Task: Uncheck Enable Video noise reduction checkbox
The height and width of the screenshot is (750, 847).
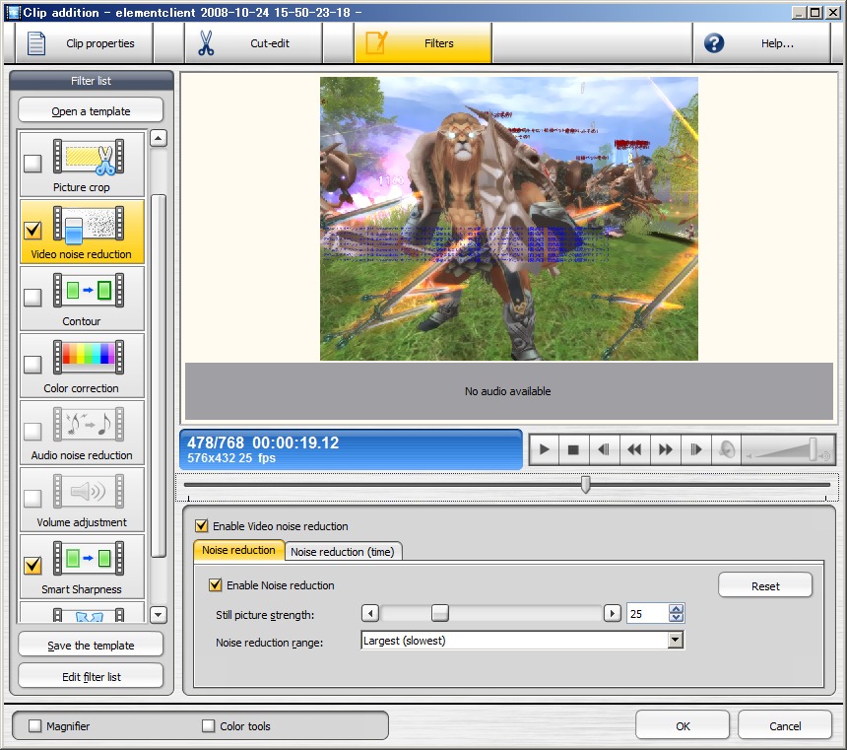Action: [x=202, y=526]
